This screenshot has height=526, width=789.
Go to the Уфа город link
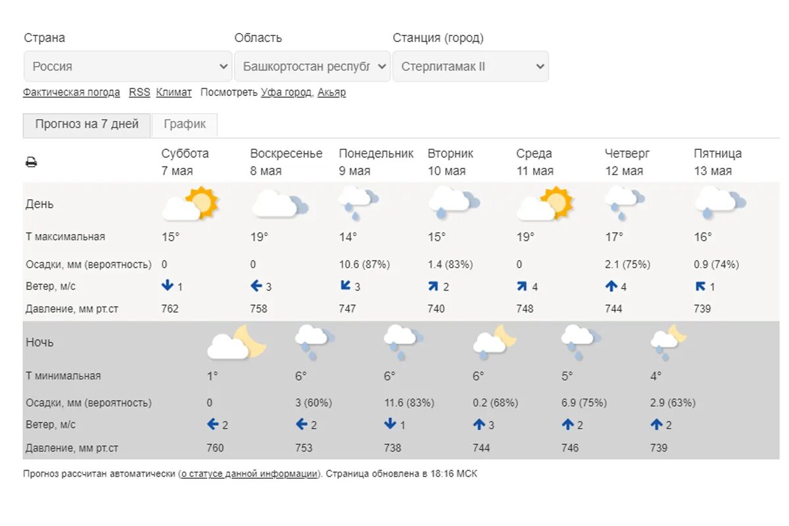(x=286, y=93)
